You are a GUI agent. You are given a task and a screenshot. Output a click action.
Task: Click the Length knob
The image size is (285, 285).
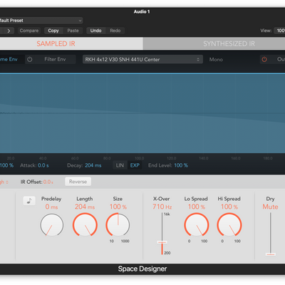click(85, 224)
